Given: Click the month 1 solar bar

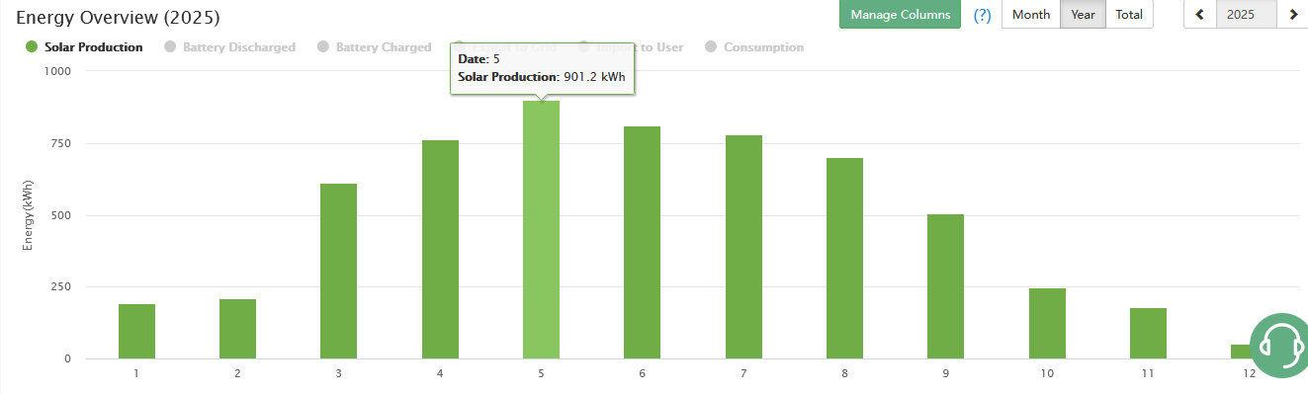Looking at the screenshot, I should (x=136, y=331).
